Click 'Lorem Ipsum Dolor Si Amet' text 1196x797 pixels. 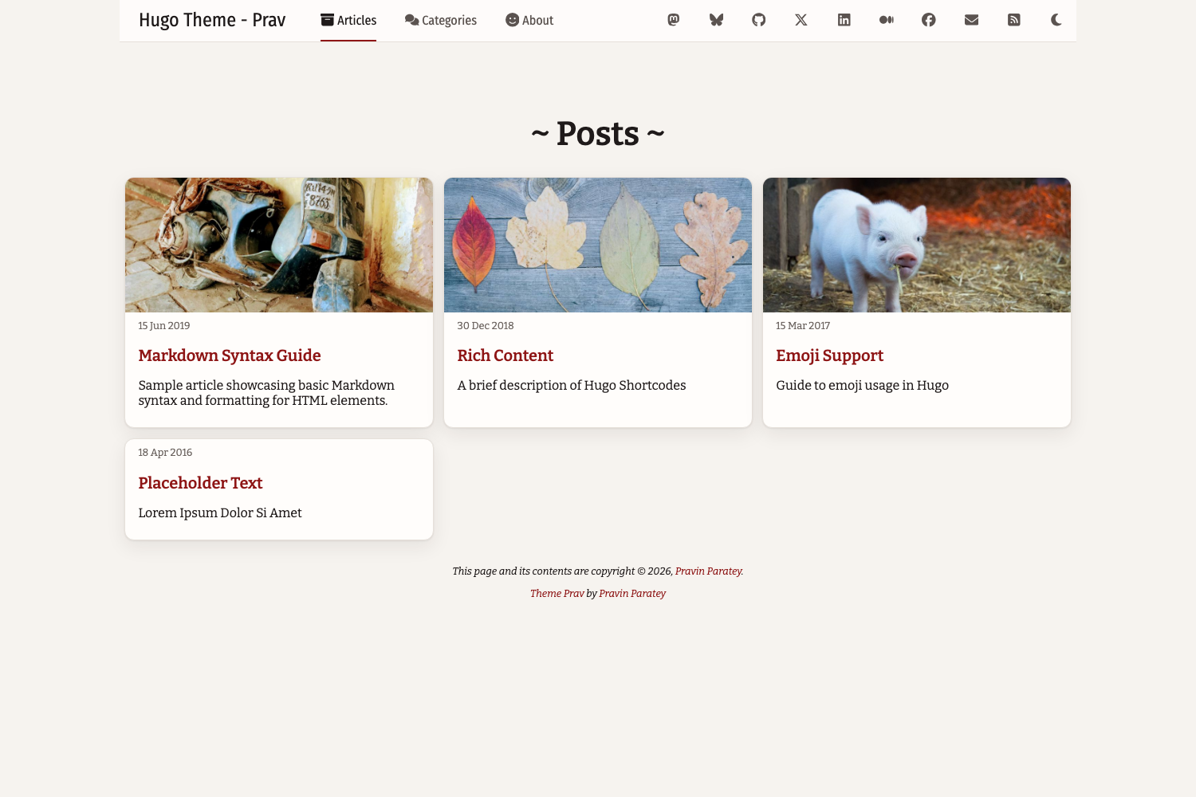tap(220, 512)
